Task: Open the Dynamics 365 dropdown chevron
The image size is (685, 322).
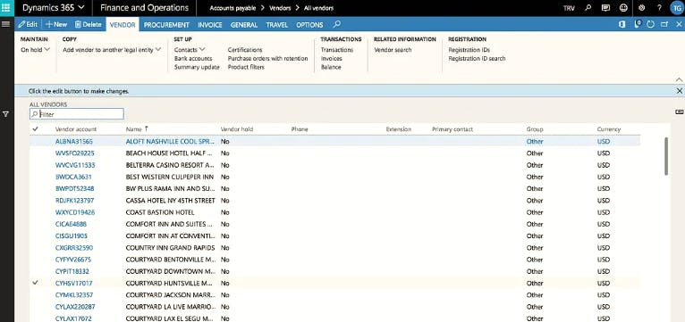Action: (x=81, y=8)
